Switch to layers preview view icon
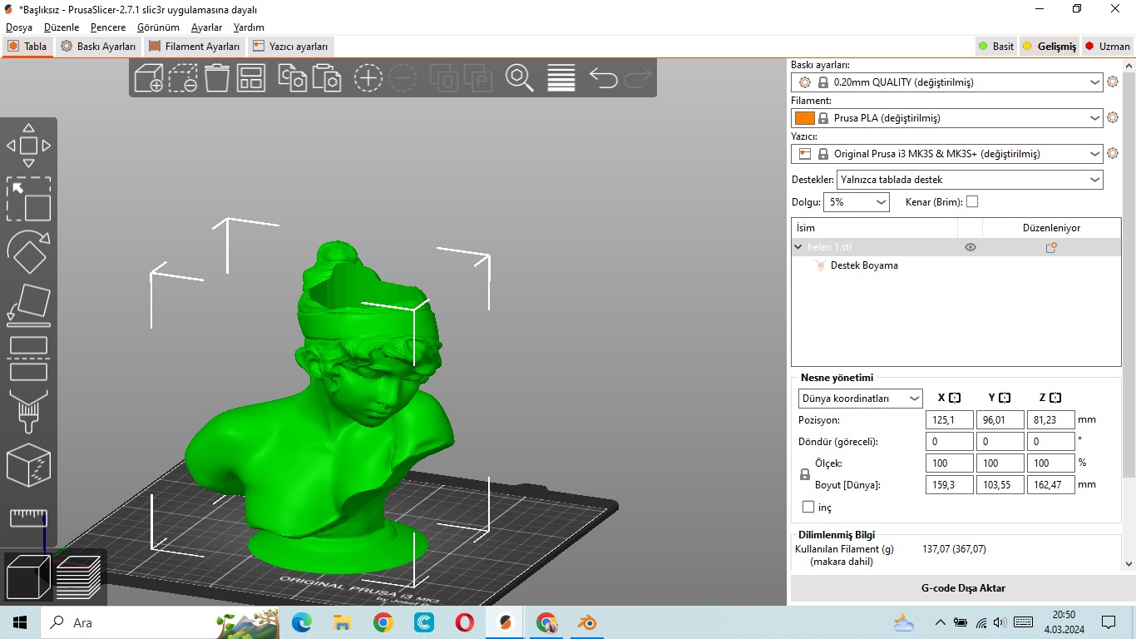Image resolution: width=1136 pixels, height=639 pixels. (79, 576)
